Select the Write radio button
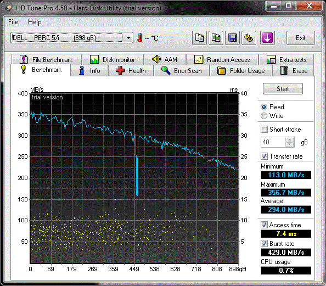 click(264, 116)
